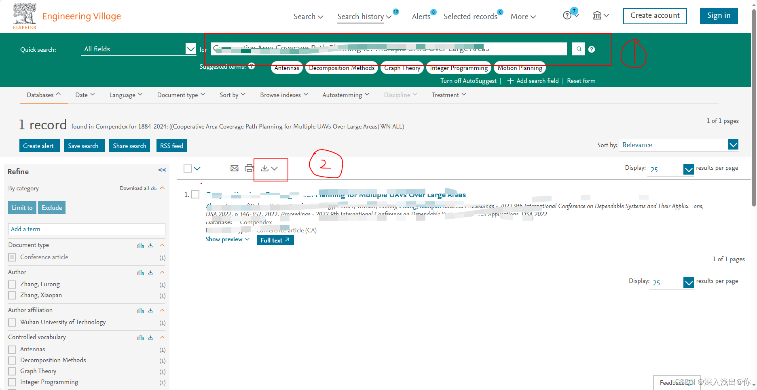757x390 pixels.
Task: Click the download records icon
Action: click(265, 169)
